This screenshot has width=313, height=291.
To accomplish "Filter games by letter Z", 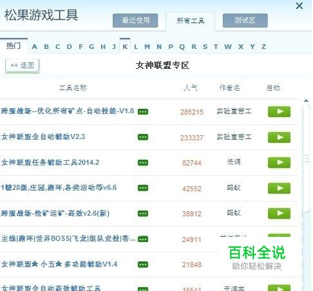I will pos(263,47).
